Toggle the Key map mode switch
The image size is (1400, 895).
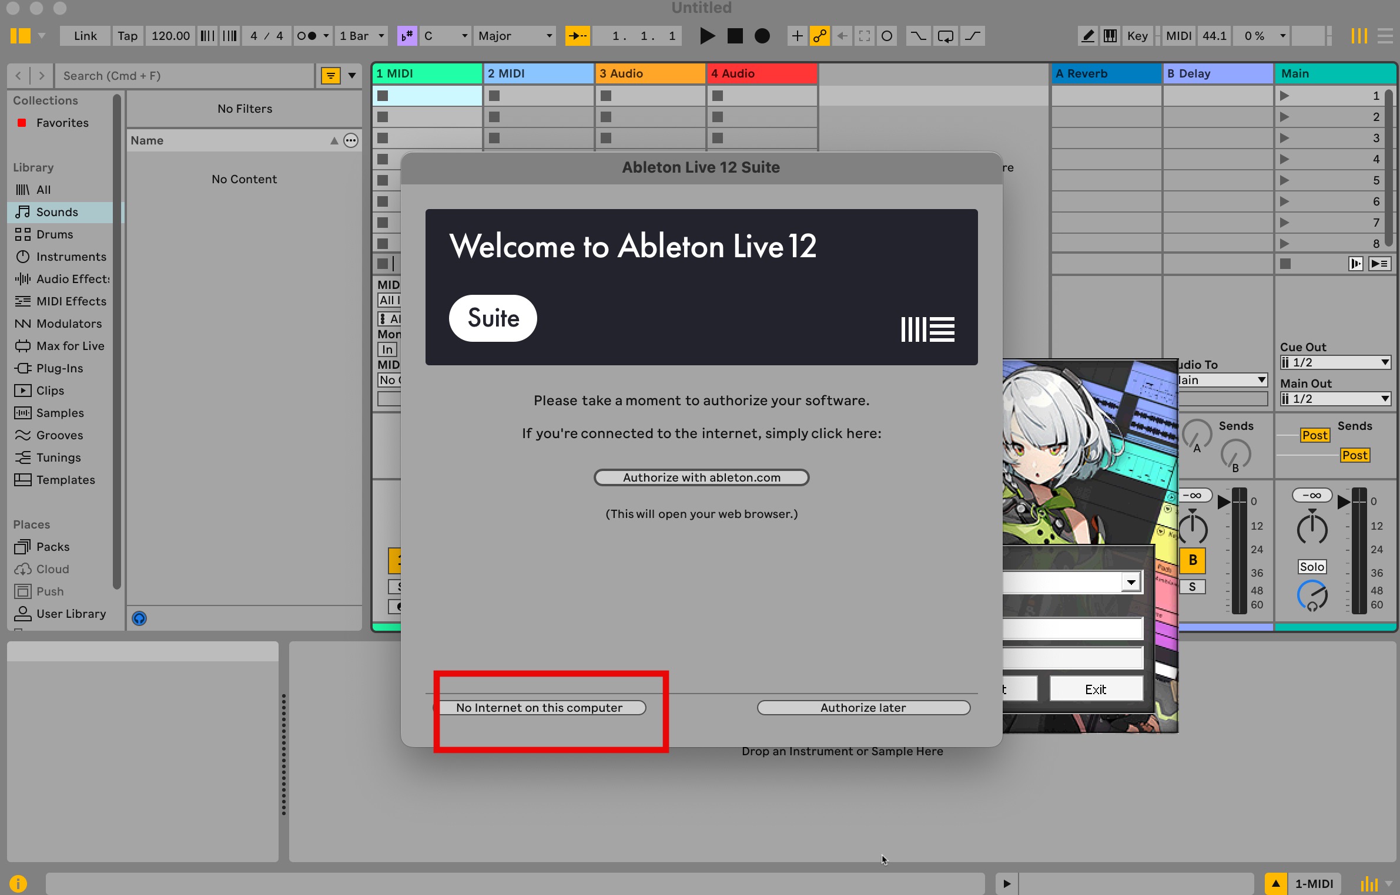click(x=1137, y=36)
